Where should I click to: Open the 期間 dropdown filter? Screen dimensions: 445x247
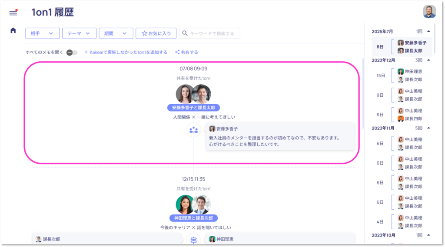[x=116, y=33]
